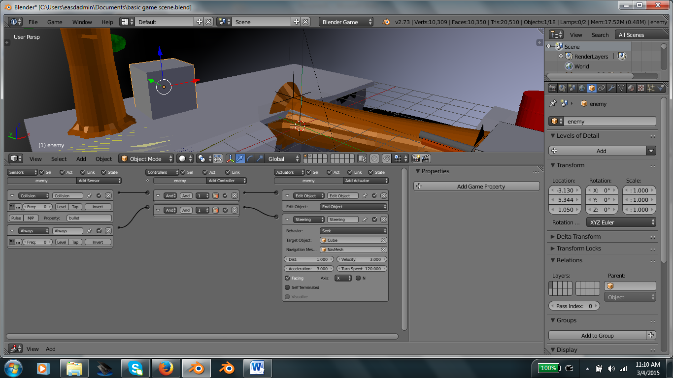Pin the properties context with the pushpin
The height and width of the screenshot is (378, 673).
click(x=553, y=103)
